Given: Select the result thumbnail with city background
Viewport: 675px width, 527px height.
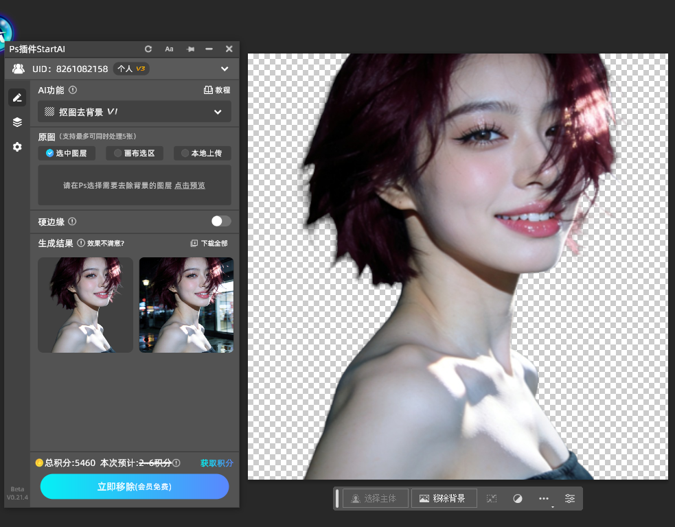Looking at the screenshot, I should pos(186,305).
